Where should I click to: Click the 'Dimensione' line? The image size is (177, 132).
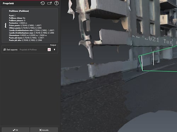point(28,35)
